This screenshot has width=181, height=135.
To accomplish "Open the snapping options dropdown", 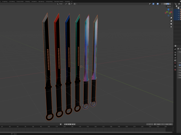I will 72,4.
